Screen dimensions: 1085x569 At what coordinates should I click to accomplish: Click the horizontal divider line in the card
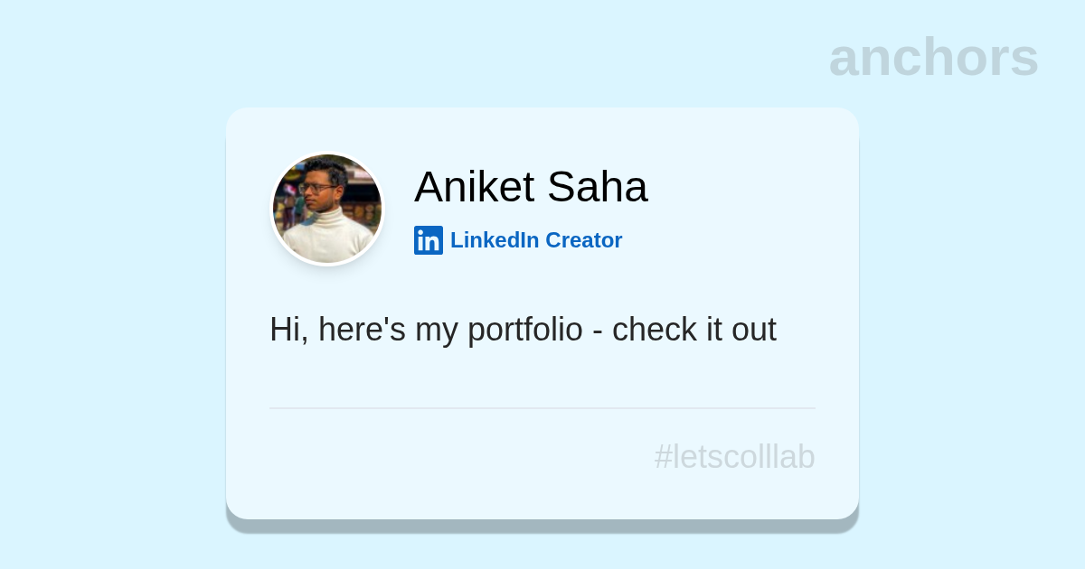point(542,408)
